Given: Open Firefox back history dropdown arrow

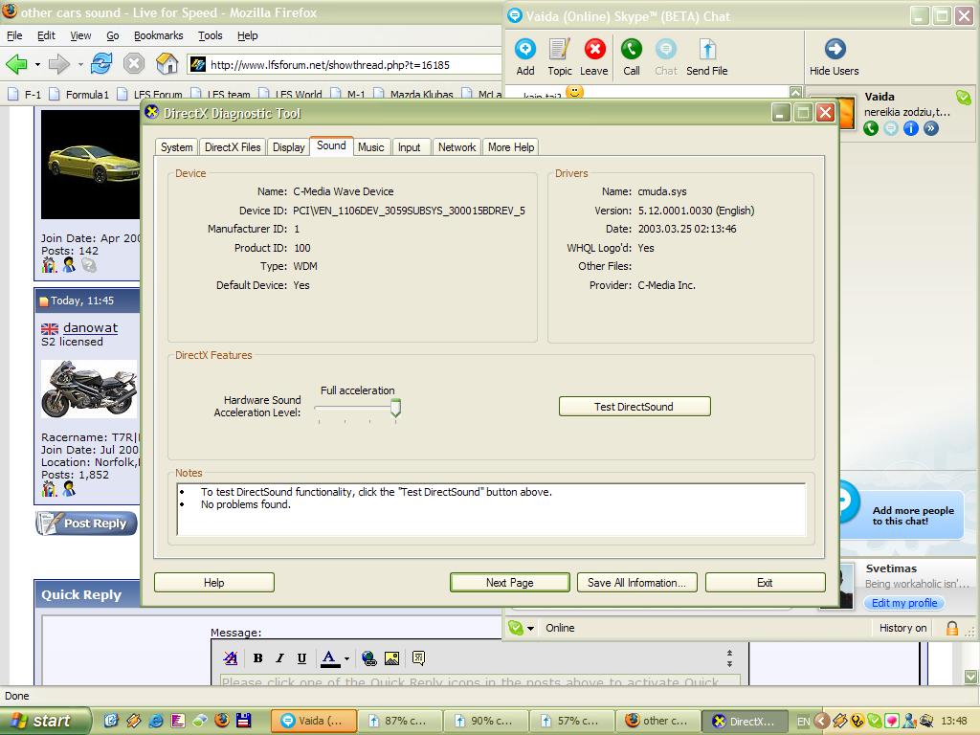Looking at the screenshot, I should click(x=37, y=64).
